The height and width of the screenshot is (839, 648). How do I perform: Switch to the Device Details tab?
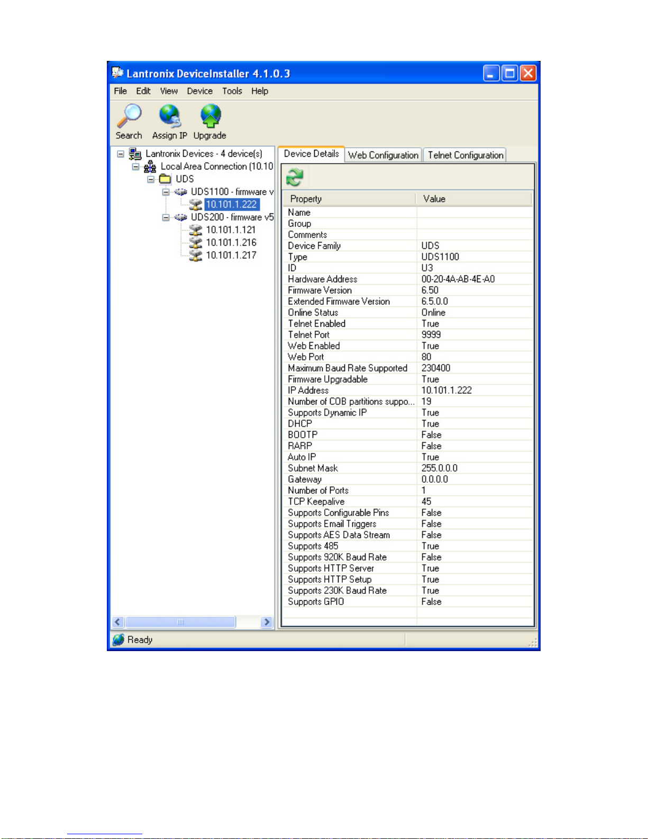click(312, 154)
